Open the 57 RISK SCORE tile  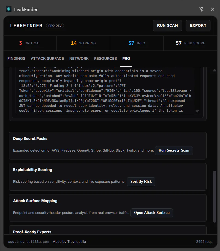[x=191, y=43]
